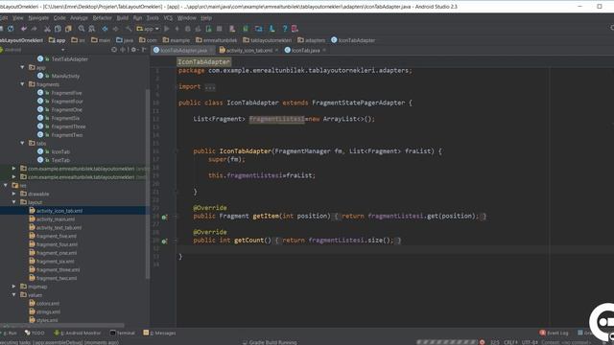This screenshot has width=614, height=345.
Task: Open the Android Monitor tool window
Action: tap(78, 333)
